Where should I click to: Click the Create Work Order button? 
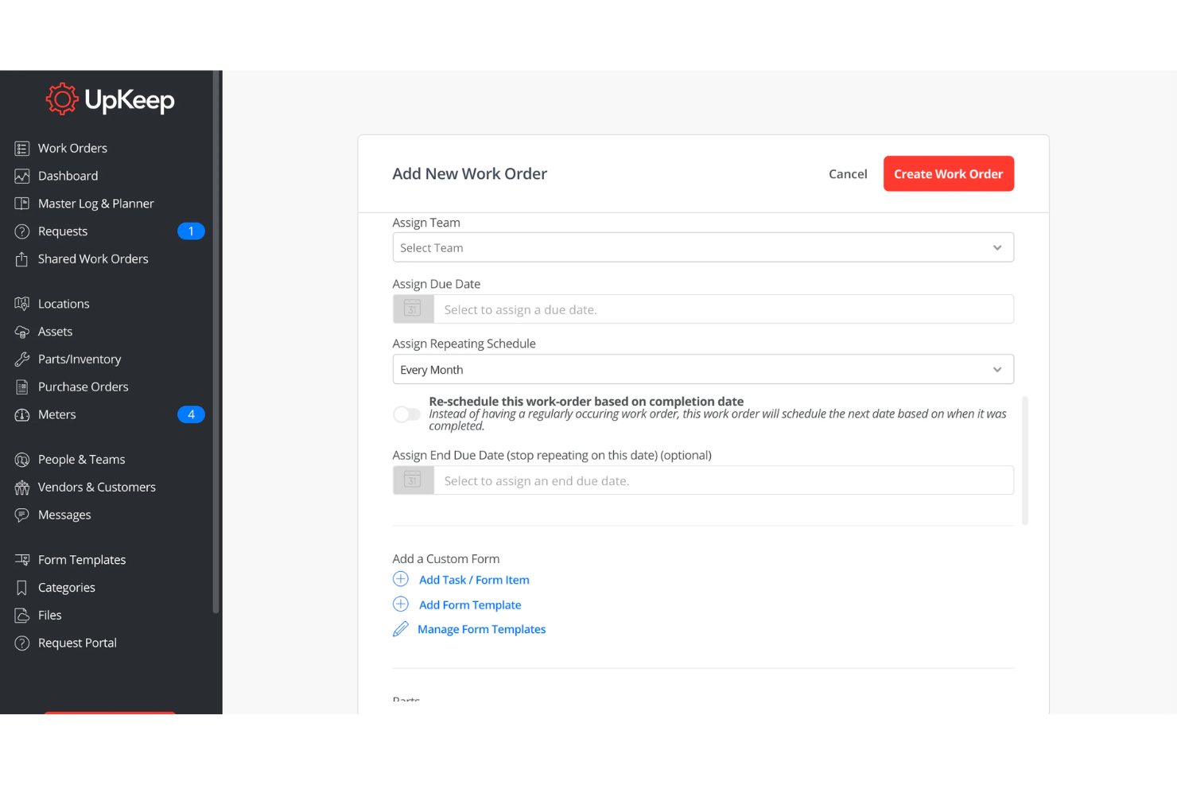click(948, 173)
